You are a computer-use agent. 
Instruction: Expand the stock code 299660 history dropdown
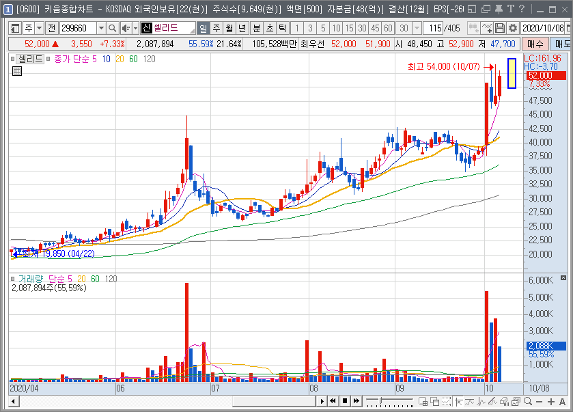tap(102, 28)
